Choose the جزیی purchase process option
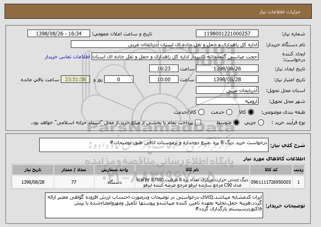The height and width of the screenshot is (227, 321). [261, 123]
